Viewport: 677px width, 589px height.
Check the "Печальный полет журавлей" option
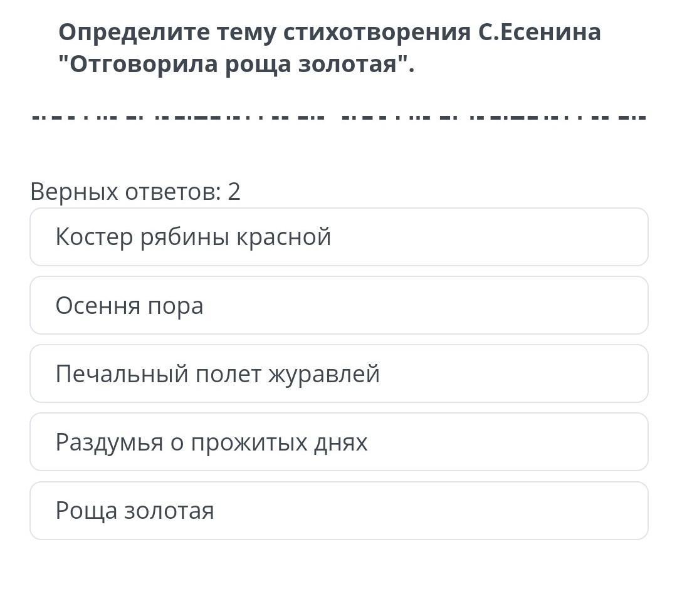coord(338,373)
